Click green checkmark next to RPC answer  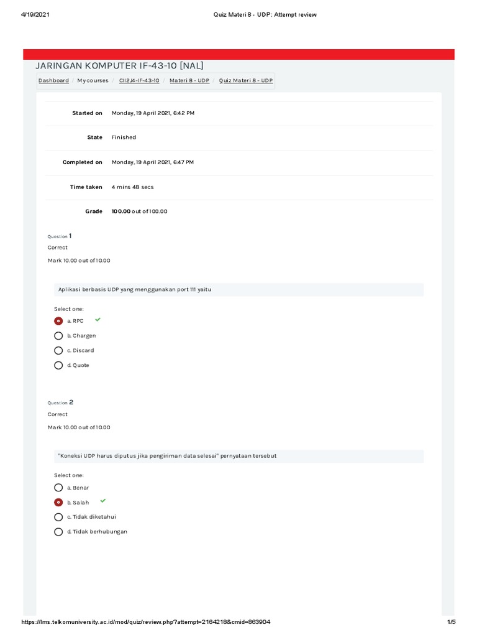click(98, 320)
